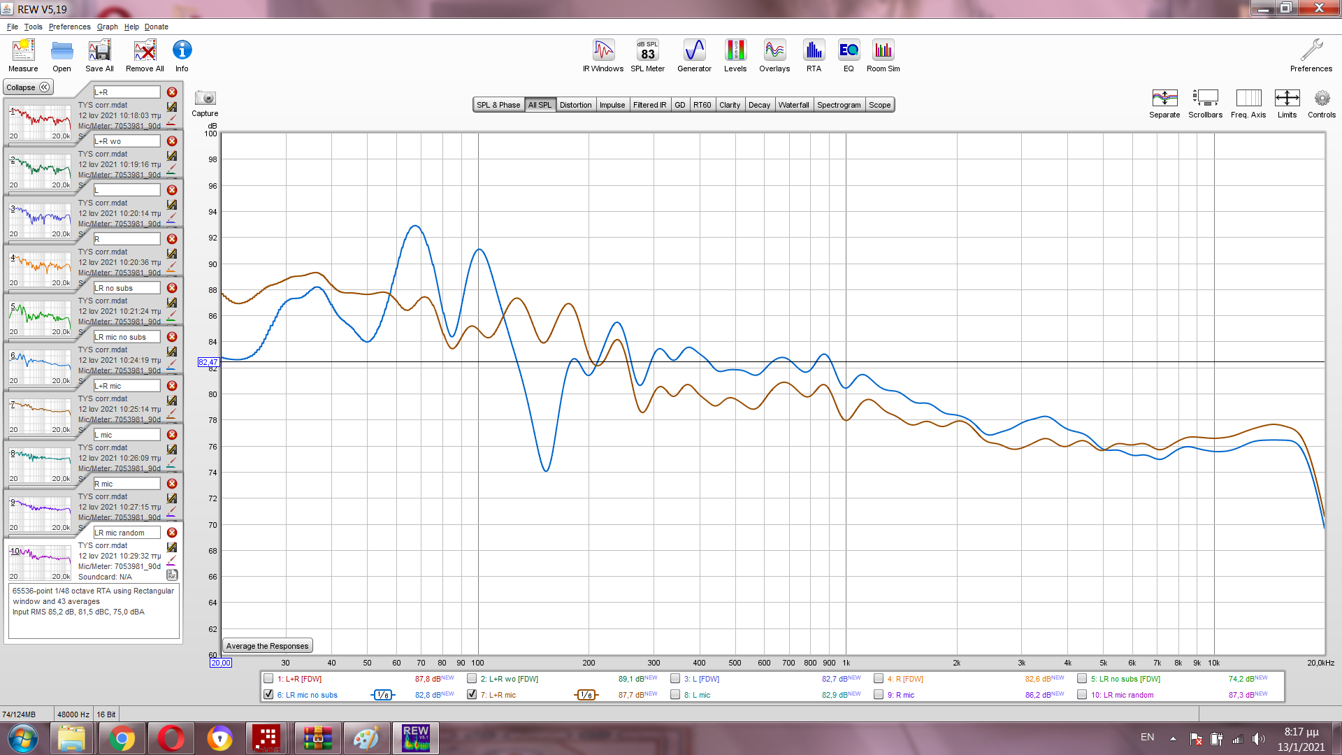Open smoothing selector for LR mic no subs
Viewport: 1342px width, 755px height.
[382, 695]
